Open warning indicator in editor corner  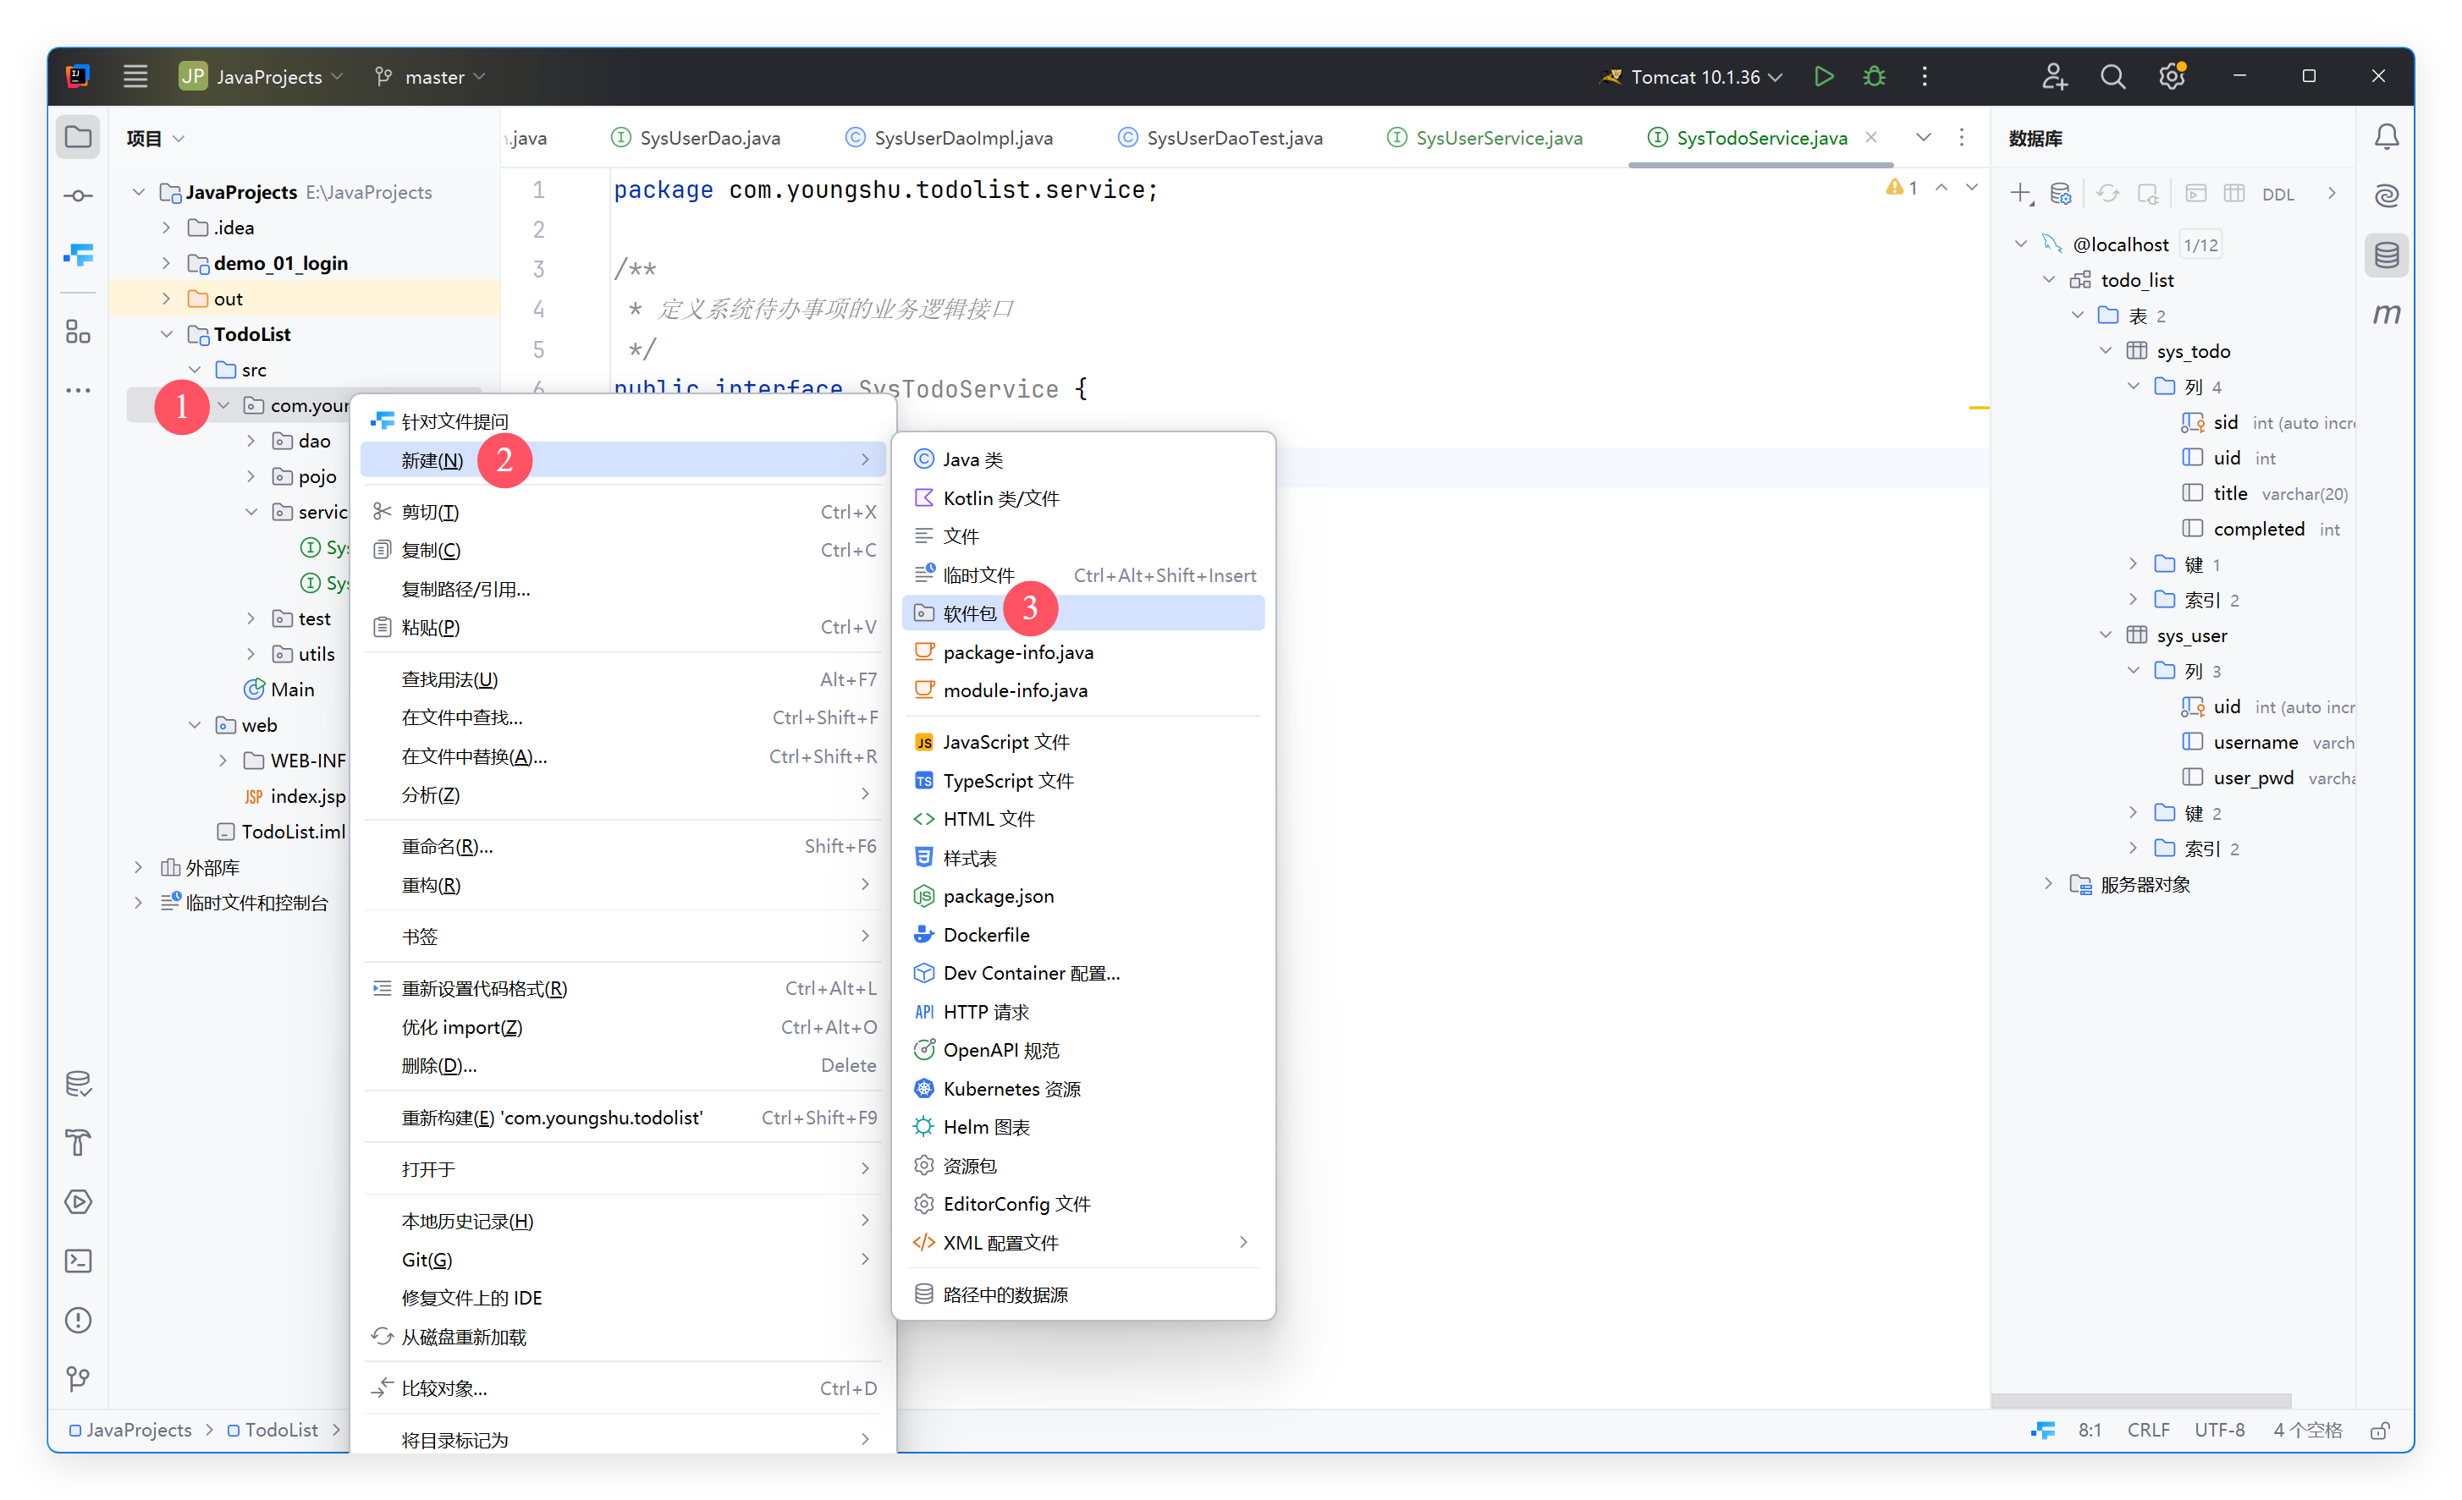point(1902,188)
